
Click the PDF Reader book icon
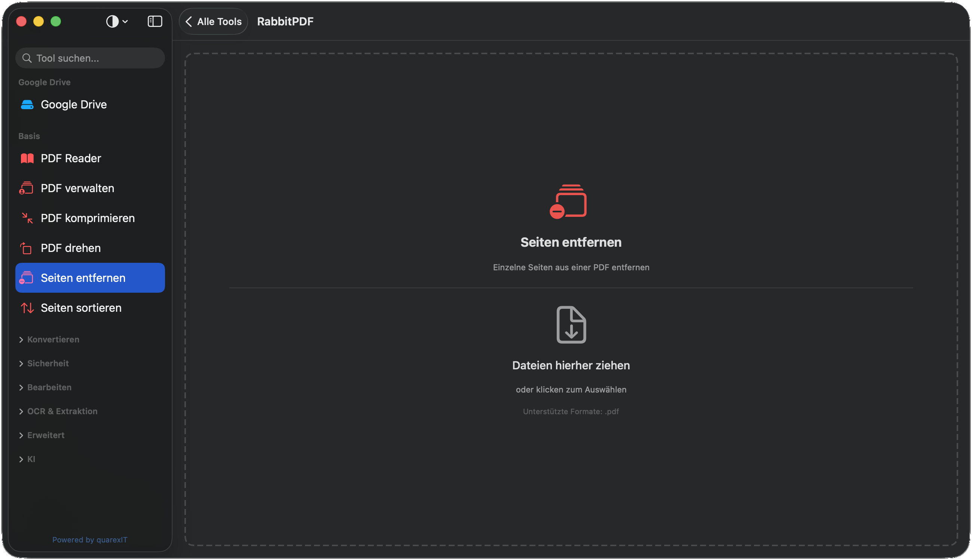27,159
